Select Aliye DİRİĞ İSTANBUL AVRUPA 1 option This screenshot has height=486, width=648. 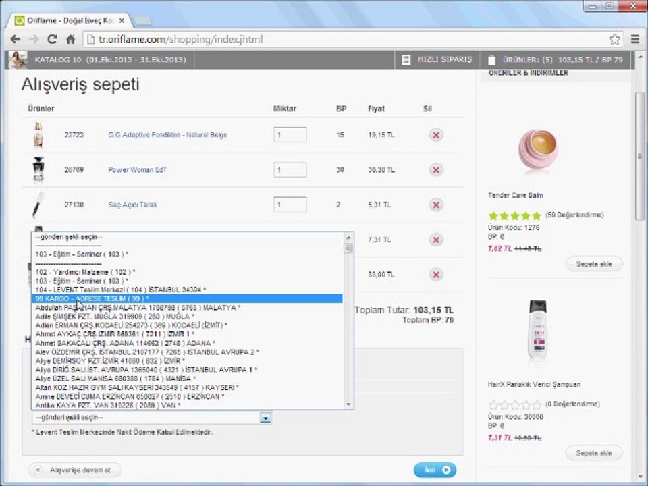[x=187, y=369]
